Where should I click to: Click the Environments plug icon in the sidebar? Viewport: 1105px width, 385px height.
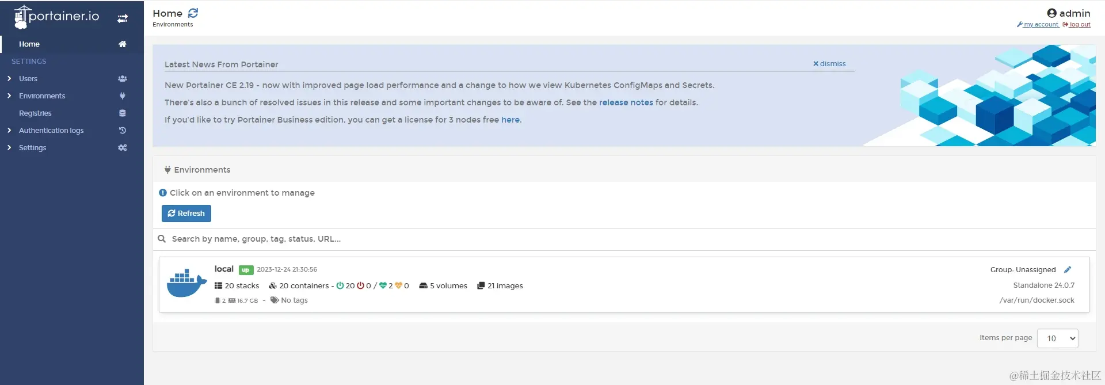point(123,96)
